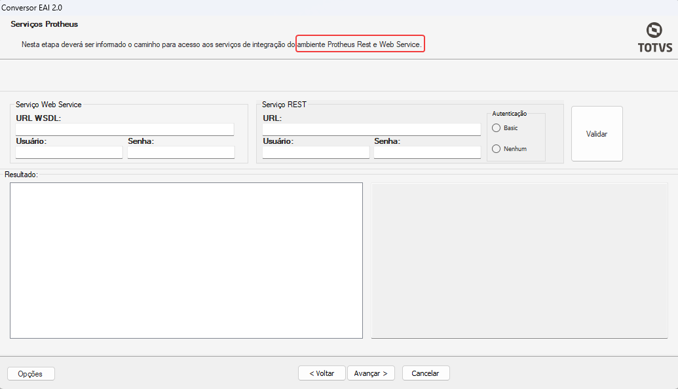Viewport: 678px width, 389px height.
Task: Focus the URL WSDL input field
Action: point(124,129)
